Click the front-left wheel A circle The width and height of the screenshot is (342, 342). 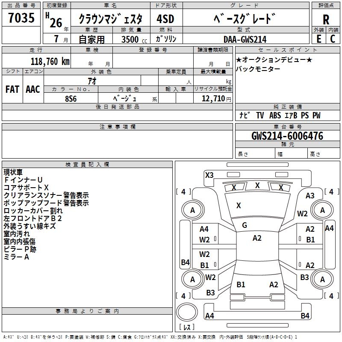(x=193, y=210)
